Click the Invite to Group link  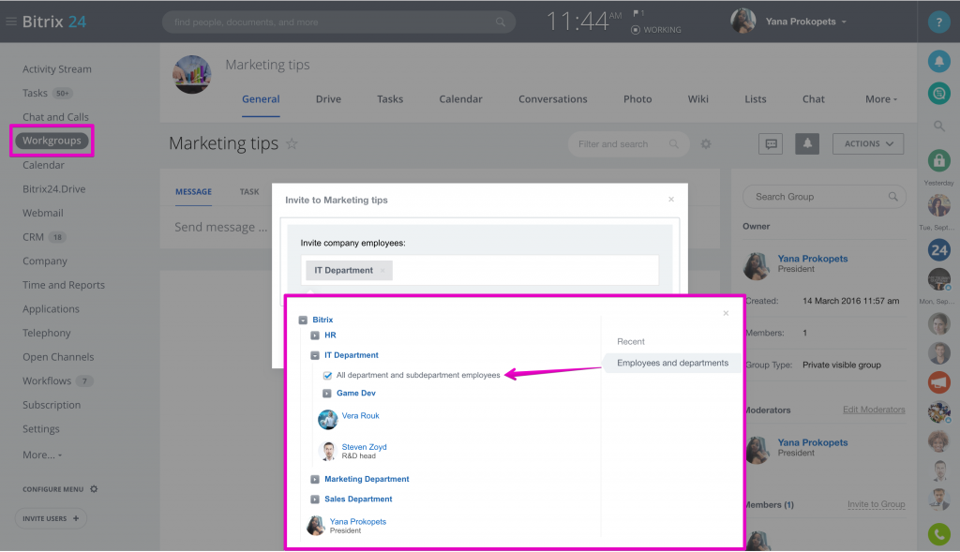[877, 504]
